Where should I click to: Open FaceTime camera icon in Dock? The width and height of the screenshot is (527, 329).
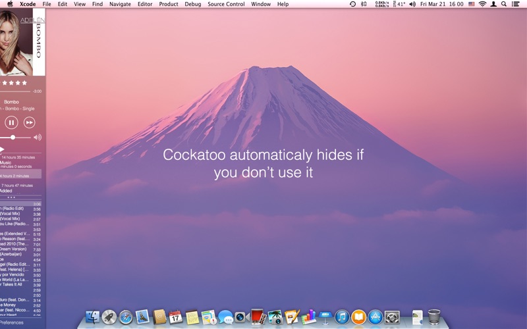point(241,317)
